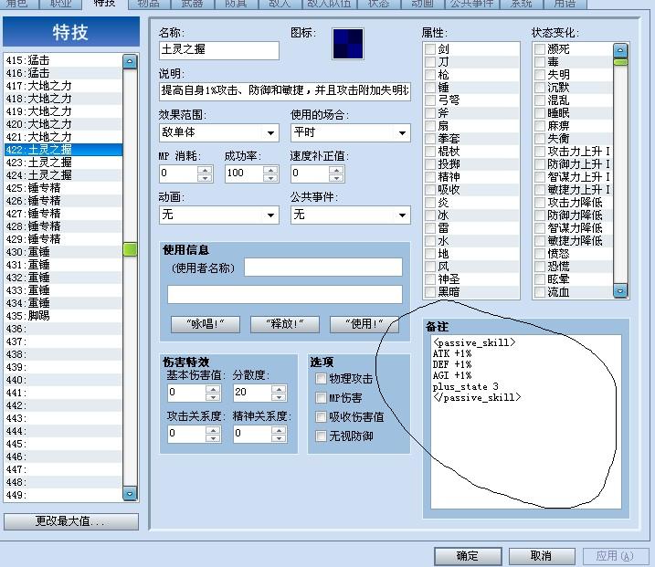The width and height of the screenshot is (655, 567).
Task: Select skill 417:大地之力 in list
Action: pos(63,86)
